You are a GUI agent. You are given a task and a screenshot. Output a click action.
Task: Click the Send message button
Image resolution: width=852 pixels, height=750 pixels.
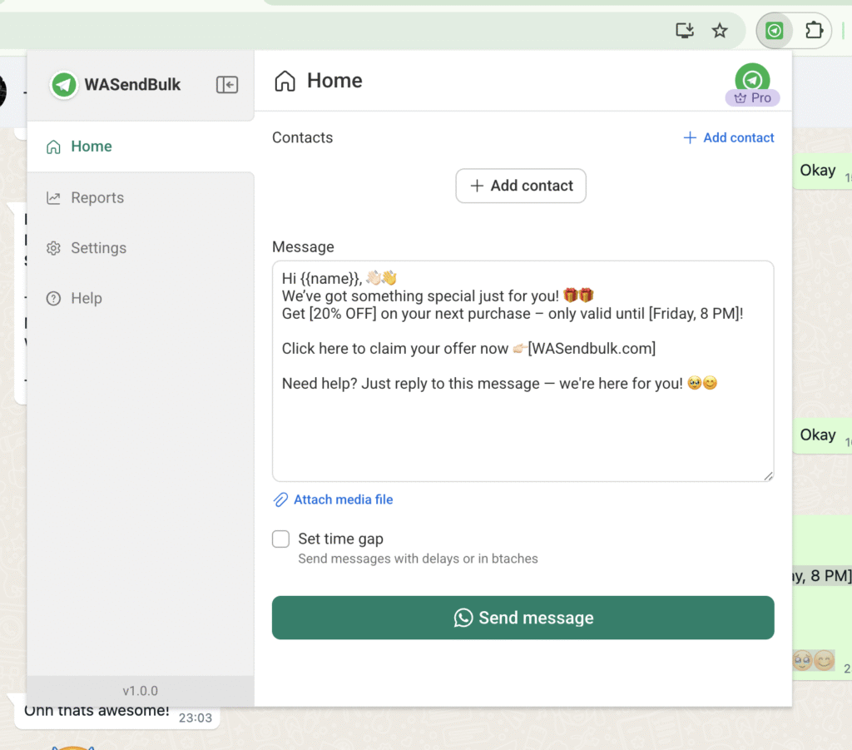[x=523, y=618]
